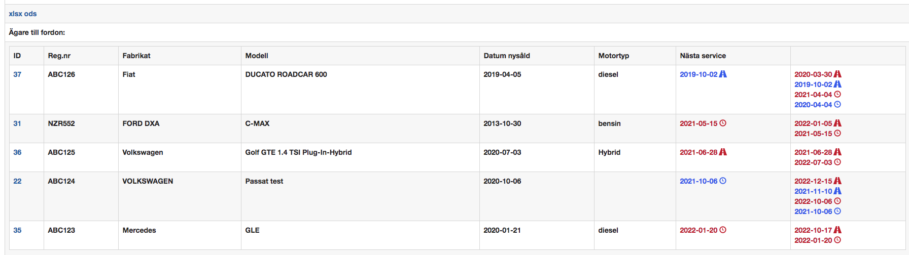The image size is (909, 255).
Task: Click the red road icon next to 2022-12-15
Action: [837, 181]
